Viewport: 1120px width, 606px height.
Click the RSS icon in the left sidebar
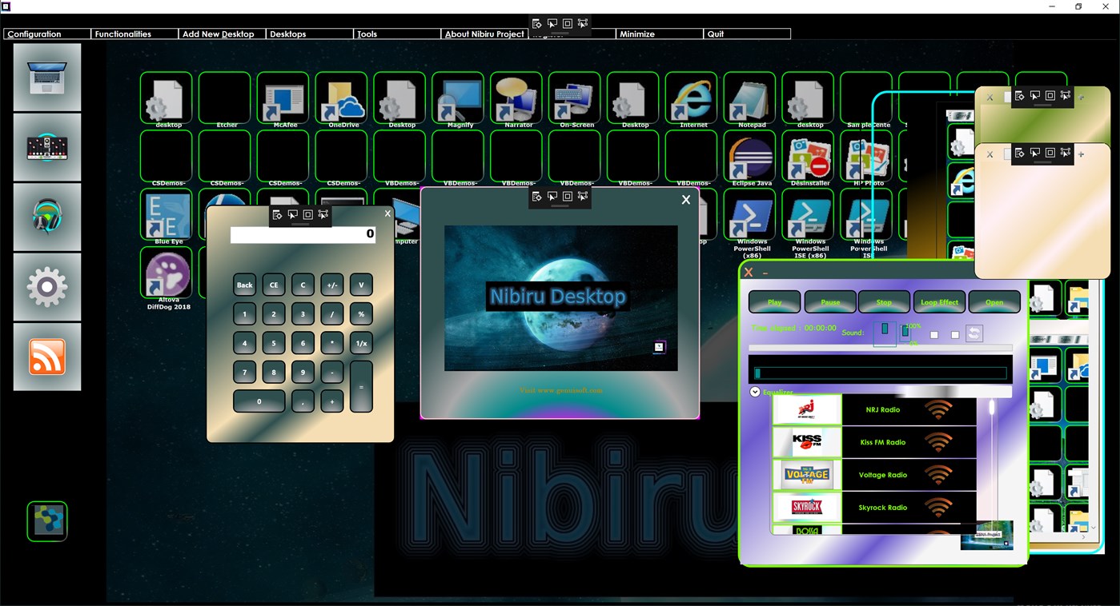[46, 355]
